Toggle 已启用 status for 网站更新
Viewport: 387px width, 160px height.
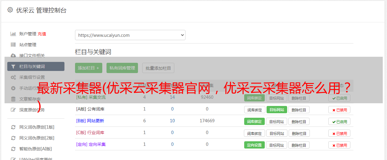click(x=339, y=122)
